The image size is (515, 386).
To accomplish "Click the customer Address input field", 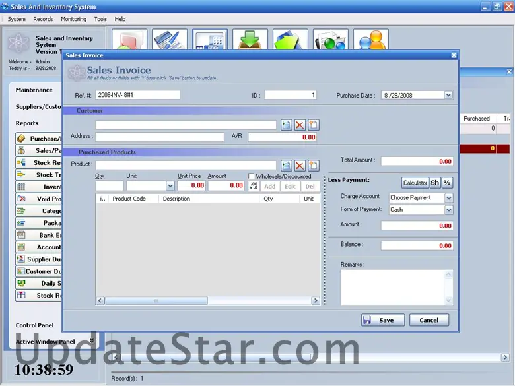I will pyautogui.click(x=160, y=137).
